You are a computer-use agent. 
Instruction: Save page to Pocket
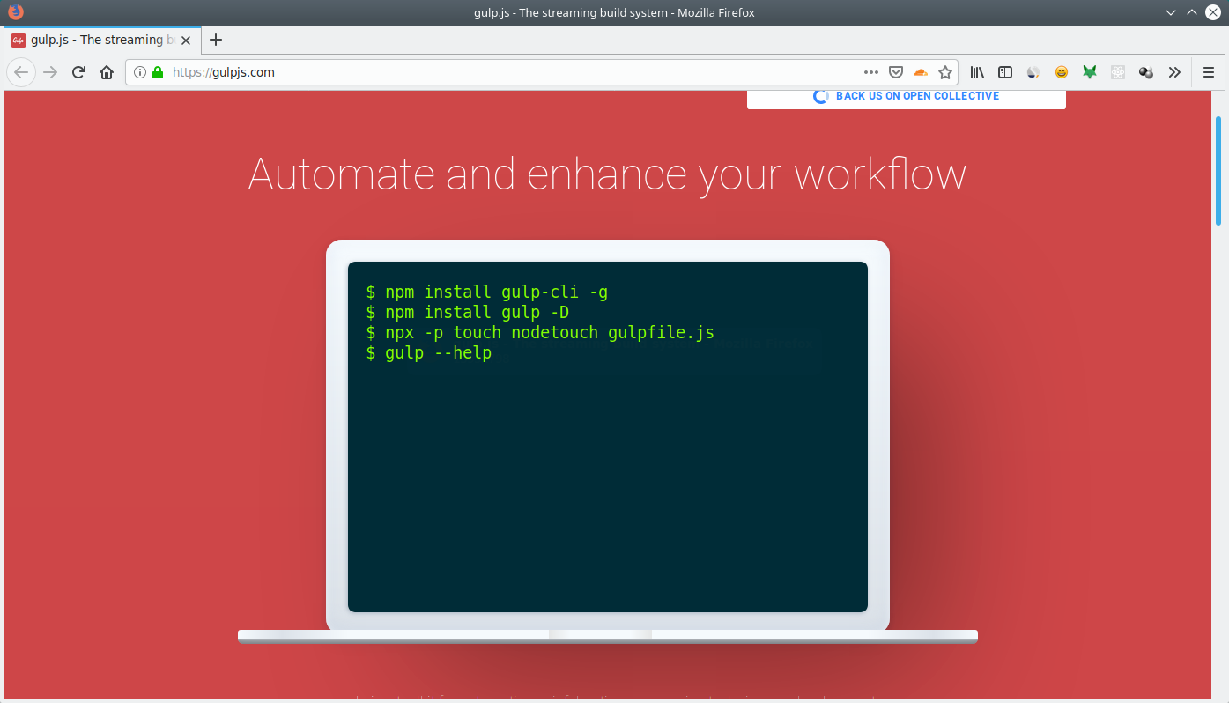click(896, 72)
